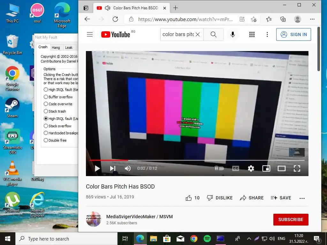The width and height of the screenshot is (327, 245).
Task: Click the taskbar search box
Action: point(66,239)
